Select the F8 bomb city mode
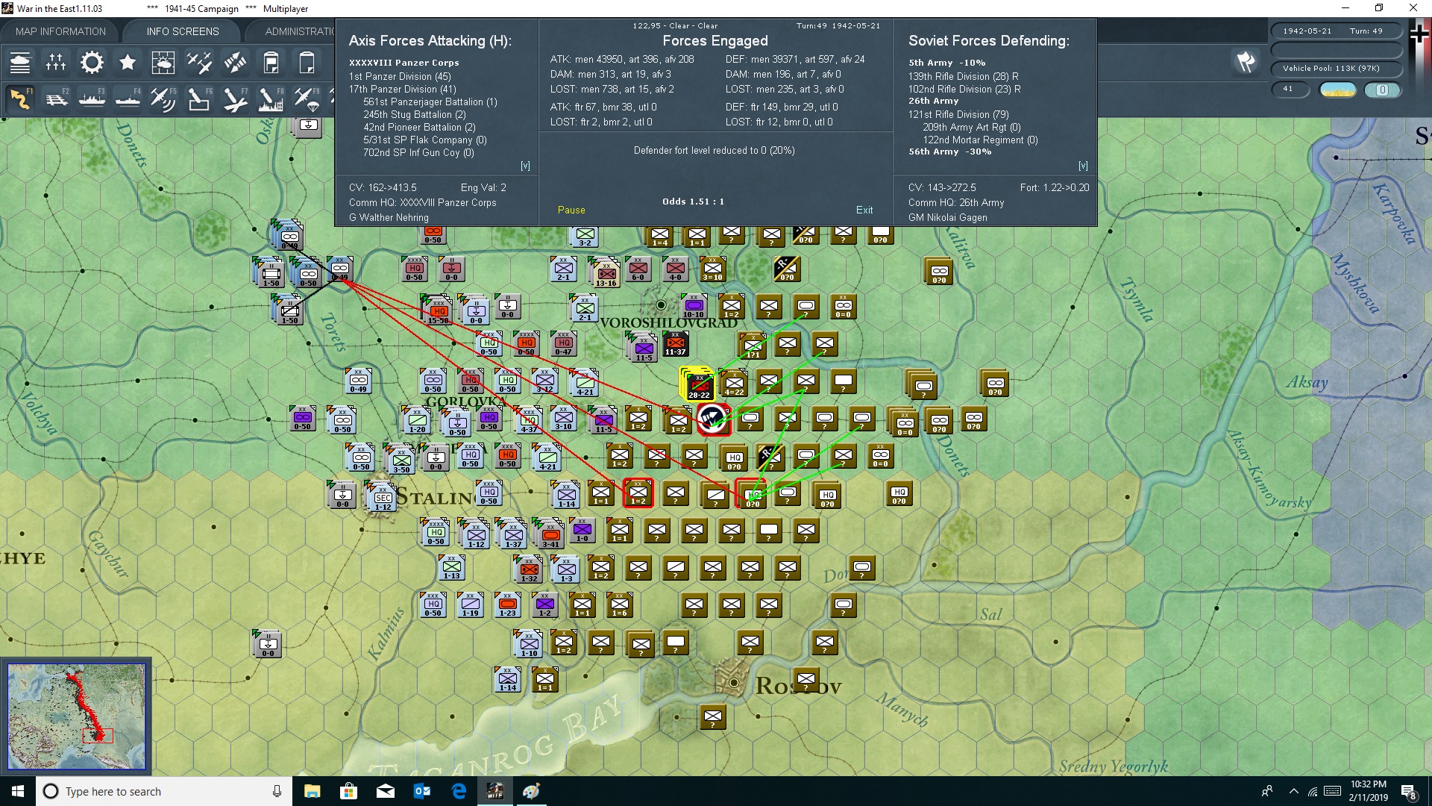 pyautogui.click(x=271, y=99)
